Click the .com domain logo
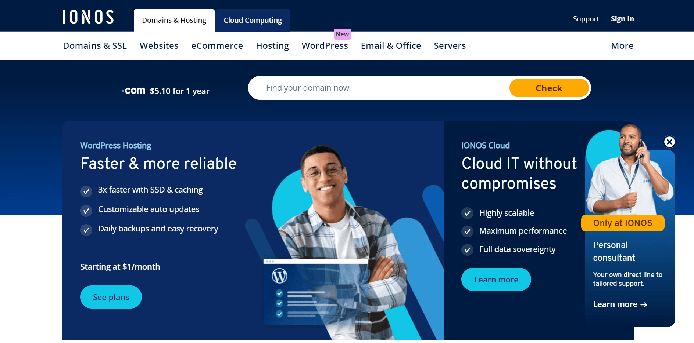Screen dimensions: 694x343 click(x=133, y=91)
